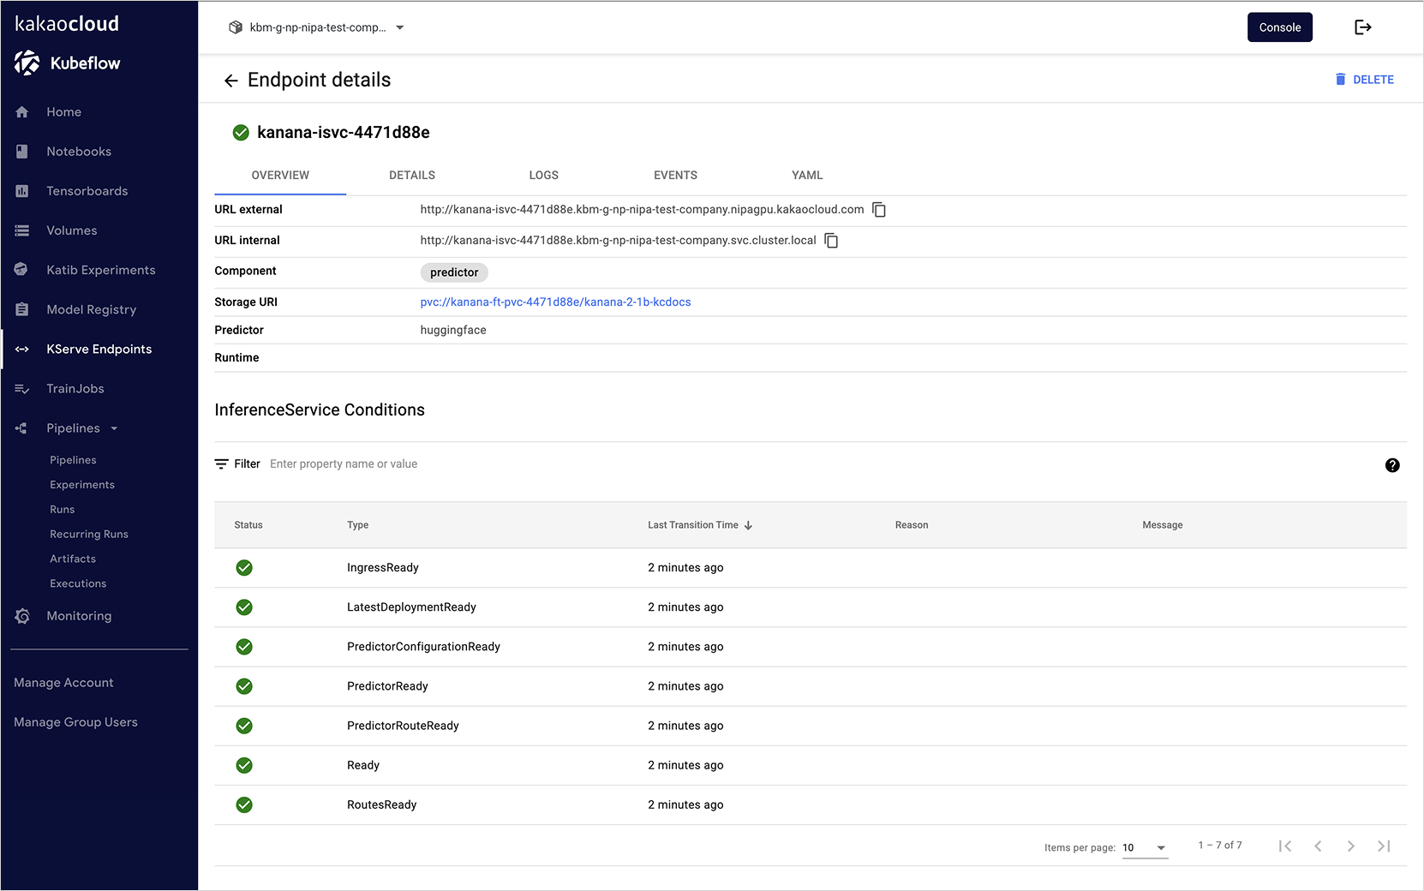The image size is (1424, 891).
Task: Open the Experiments pipelines subitem
Action: coord(82,485)
